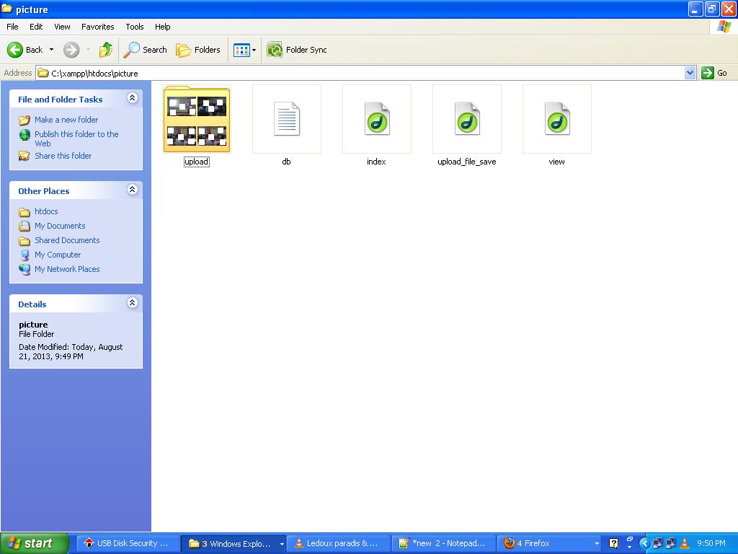Click Publish this folder to the Web
This screenshot has width=738, height=554.
pyautogui.click(x=76, y=139)
